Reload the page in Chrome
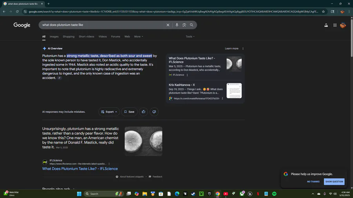 coord(17,12)
